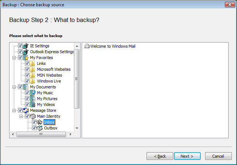237x165 pixels.
Task: Click the Inbox tray icon
Action: click(x=40, y=122)
